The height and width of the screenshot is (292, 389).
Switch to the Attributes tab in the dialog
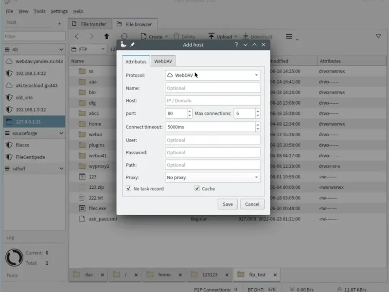tap(136, 61)
